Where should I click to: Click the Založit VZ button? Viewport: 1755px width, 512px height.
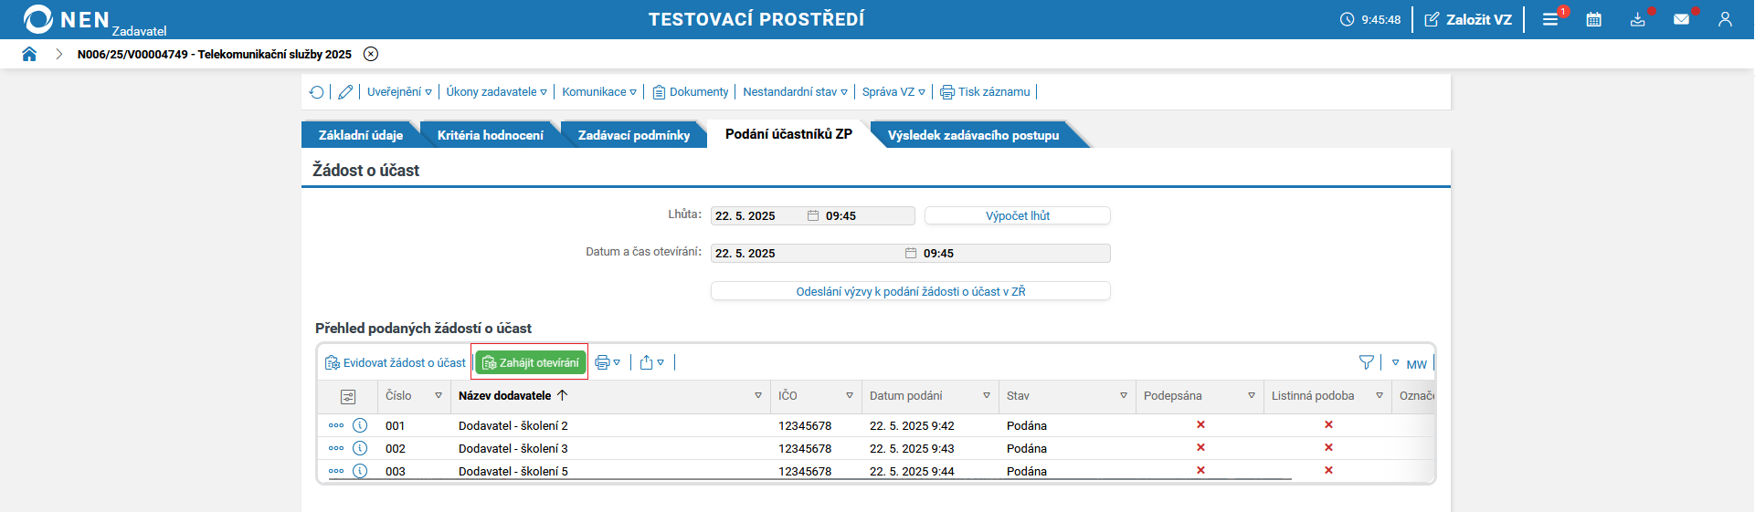tap(1468, 19)
